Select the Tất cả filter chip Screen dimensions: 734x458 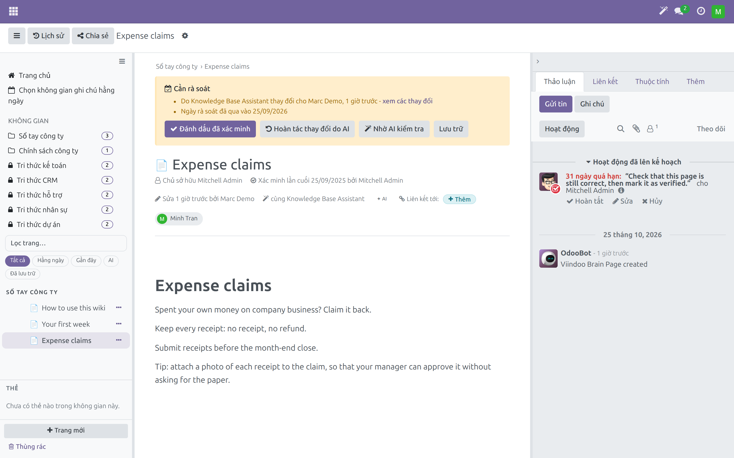tap(18, 261)
